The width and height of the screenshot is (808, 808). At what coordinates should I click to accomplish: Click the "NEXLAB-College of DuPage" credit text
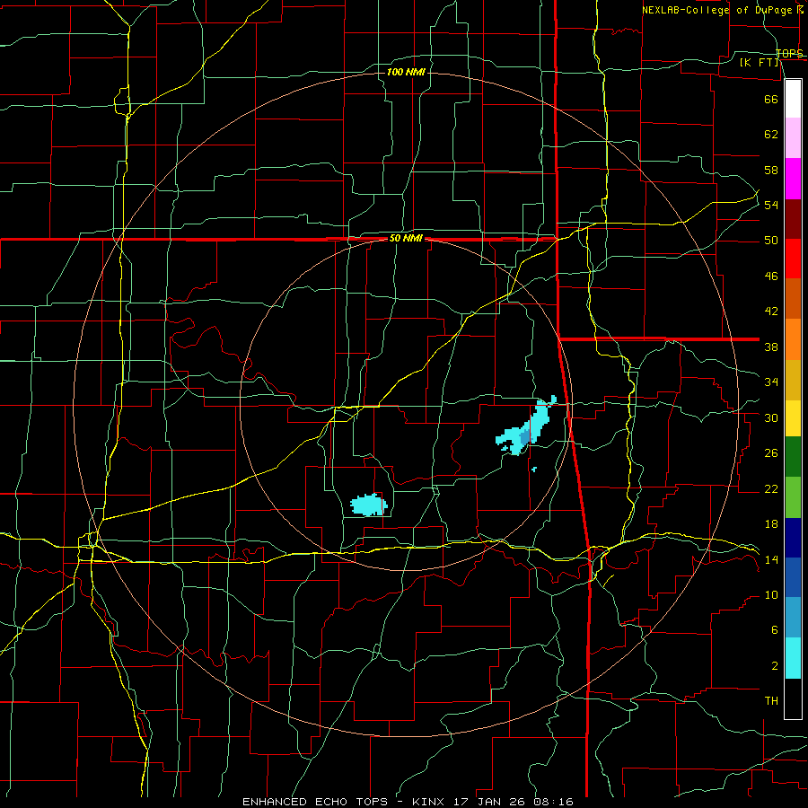coord(718,10)
